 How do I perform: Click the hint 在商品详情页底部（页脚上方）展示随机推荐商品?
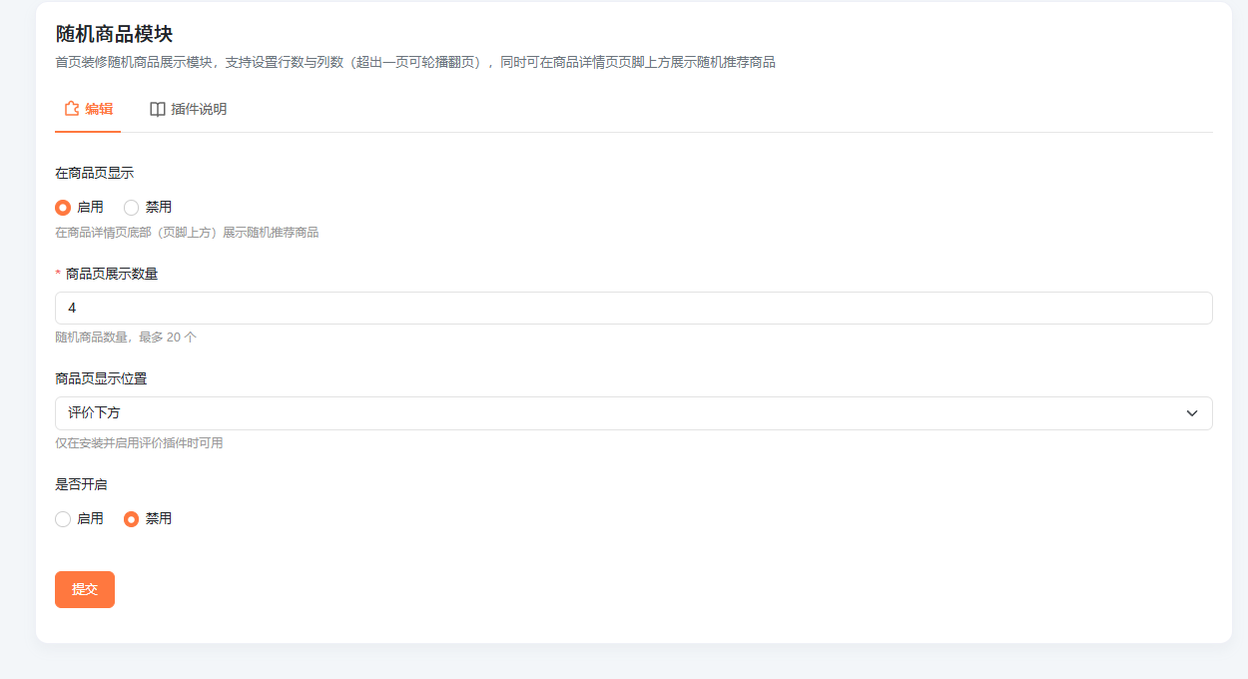(187, 233)
